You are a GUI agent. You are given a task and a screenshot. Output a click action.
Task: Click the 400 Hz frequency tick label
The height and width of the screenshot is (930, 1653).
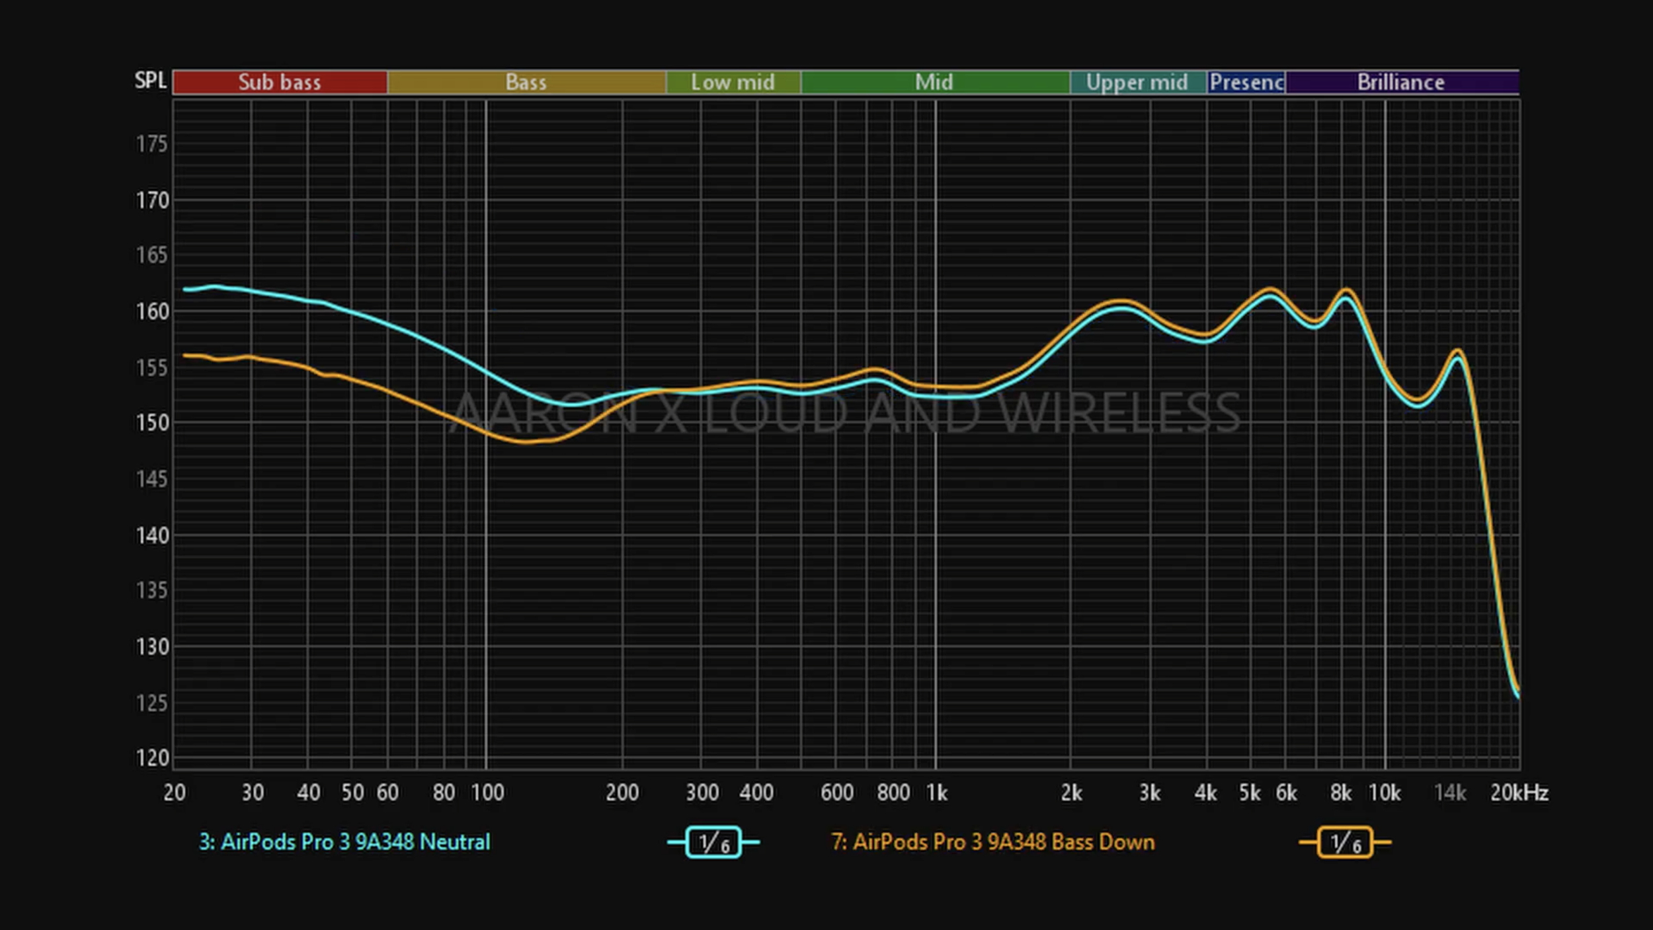(x=757, y=793)
